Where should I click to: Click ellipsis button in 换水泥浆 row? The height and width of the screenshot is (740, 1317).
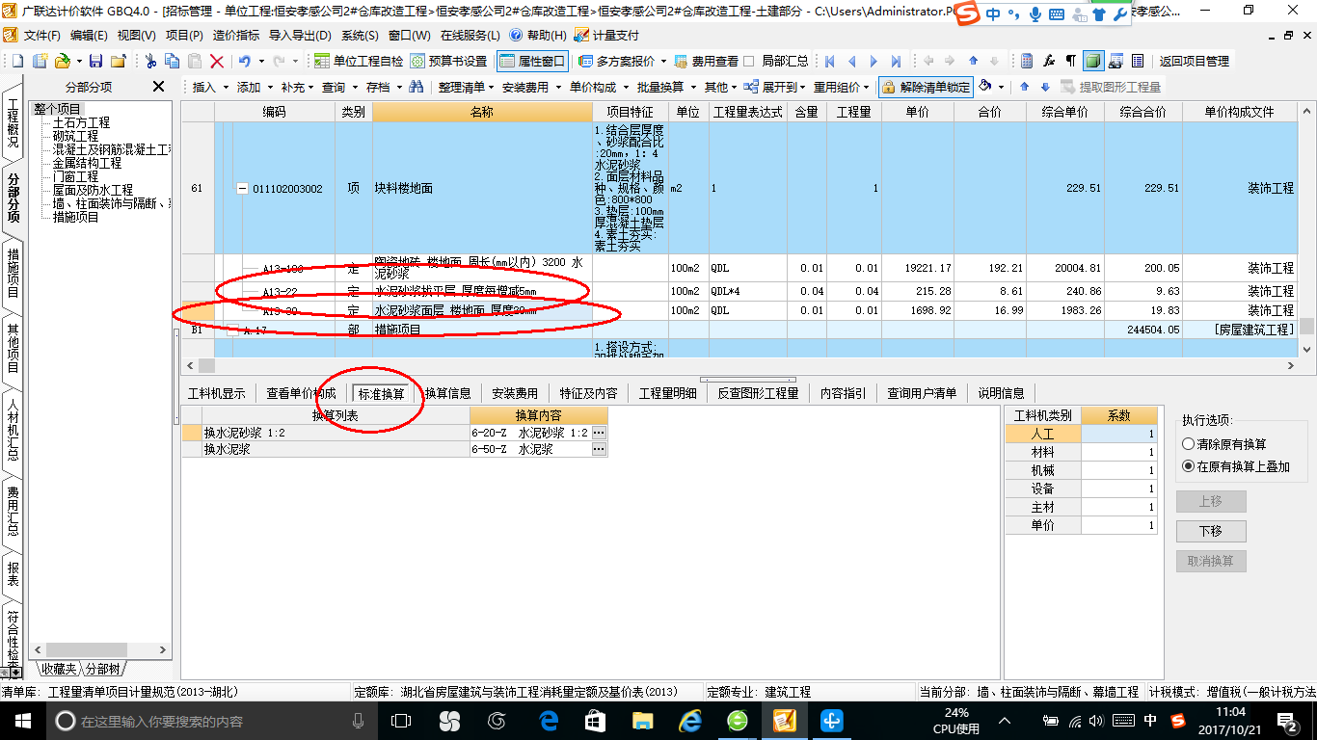[x=598, y=449]
